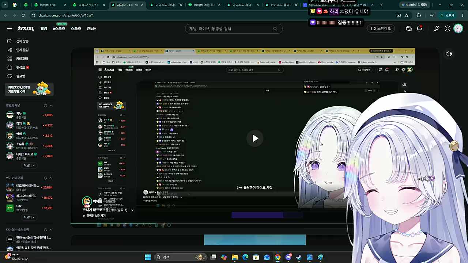This screenshot has height=263, width=468.
Task: Switch to the 네이버 카페 tab
Action: point(49,5)
